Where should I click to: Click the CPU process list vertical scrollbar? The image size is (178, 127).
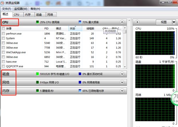tap(125, 49)
